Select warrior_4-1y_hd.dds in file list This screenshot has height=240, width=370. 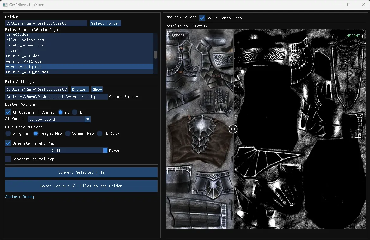(79, 72)
